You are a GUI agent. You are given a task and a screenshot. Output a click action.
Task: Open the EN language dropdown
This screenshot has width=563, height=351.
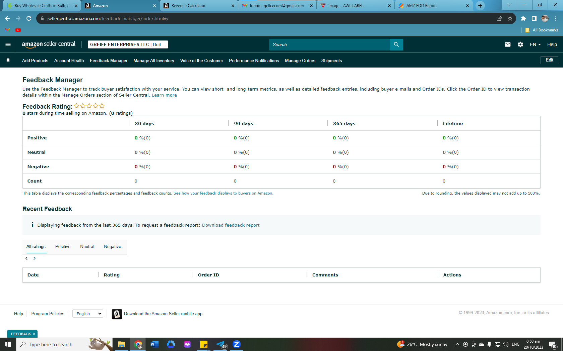click(535, 44)
